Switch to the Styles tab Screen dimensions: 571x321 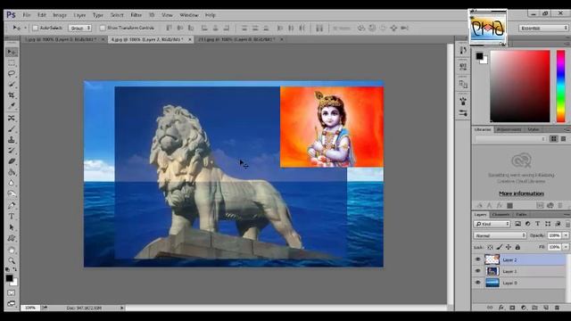click(x=534, y=129)
